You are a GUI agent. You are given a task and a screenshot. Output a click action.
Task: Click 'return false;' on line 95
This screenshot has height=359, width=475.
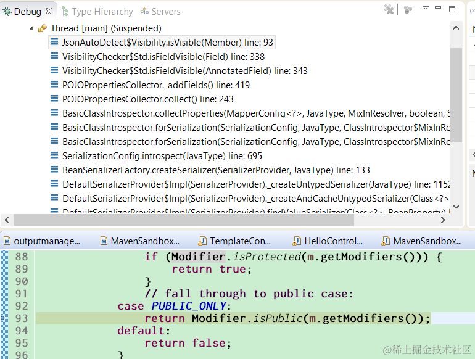[x=188, y=343]
